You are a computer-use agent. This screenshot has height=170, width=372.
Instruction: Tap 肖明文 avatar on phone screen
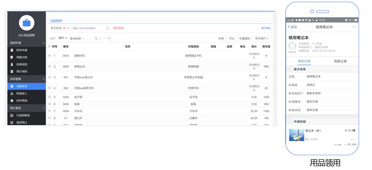pos(293,46)
